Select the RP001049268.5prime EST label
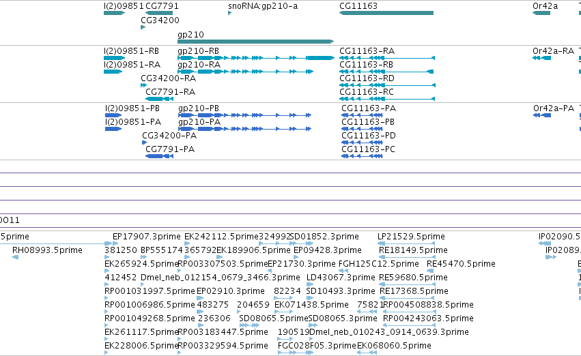The height and width of the screenshot is (356, 581). coord(150,318)
